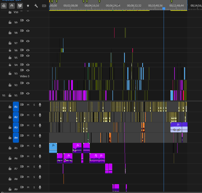
Task: Hide track output of V3
Action: click(28, 70)
